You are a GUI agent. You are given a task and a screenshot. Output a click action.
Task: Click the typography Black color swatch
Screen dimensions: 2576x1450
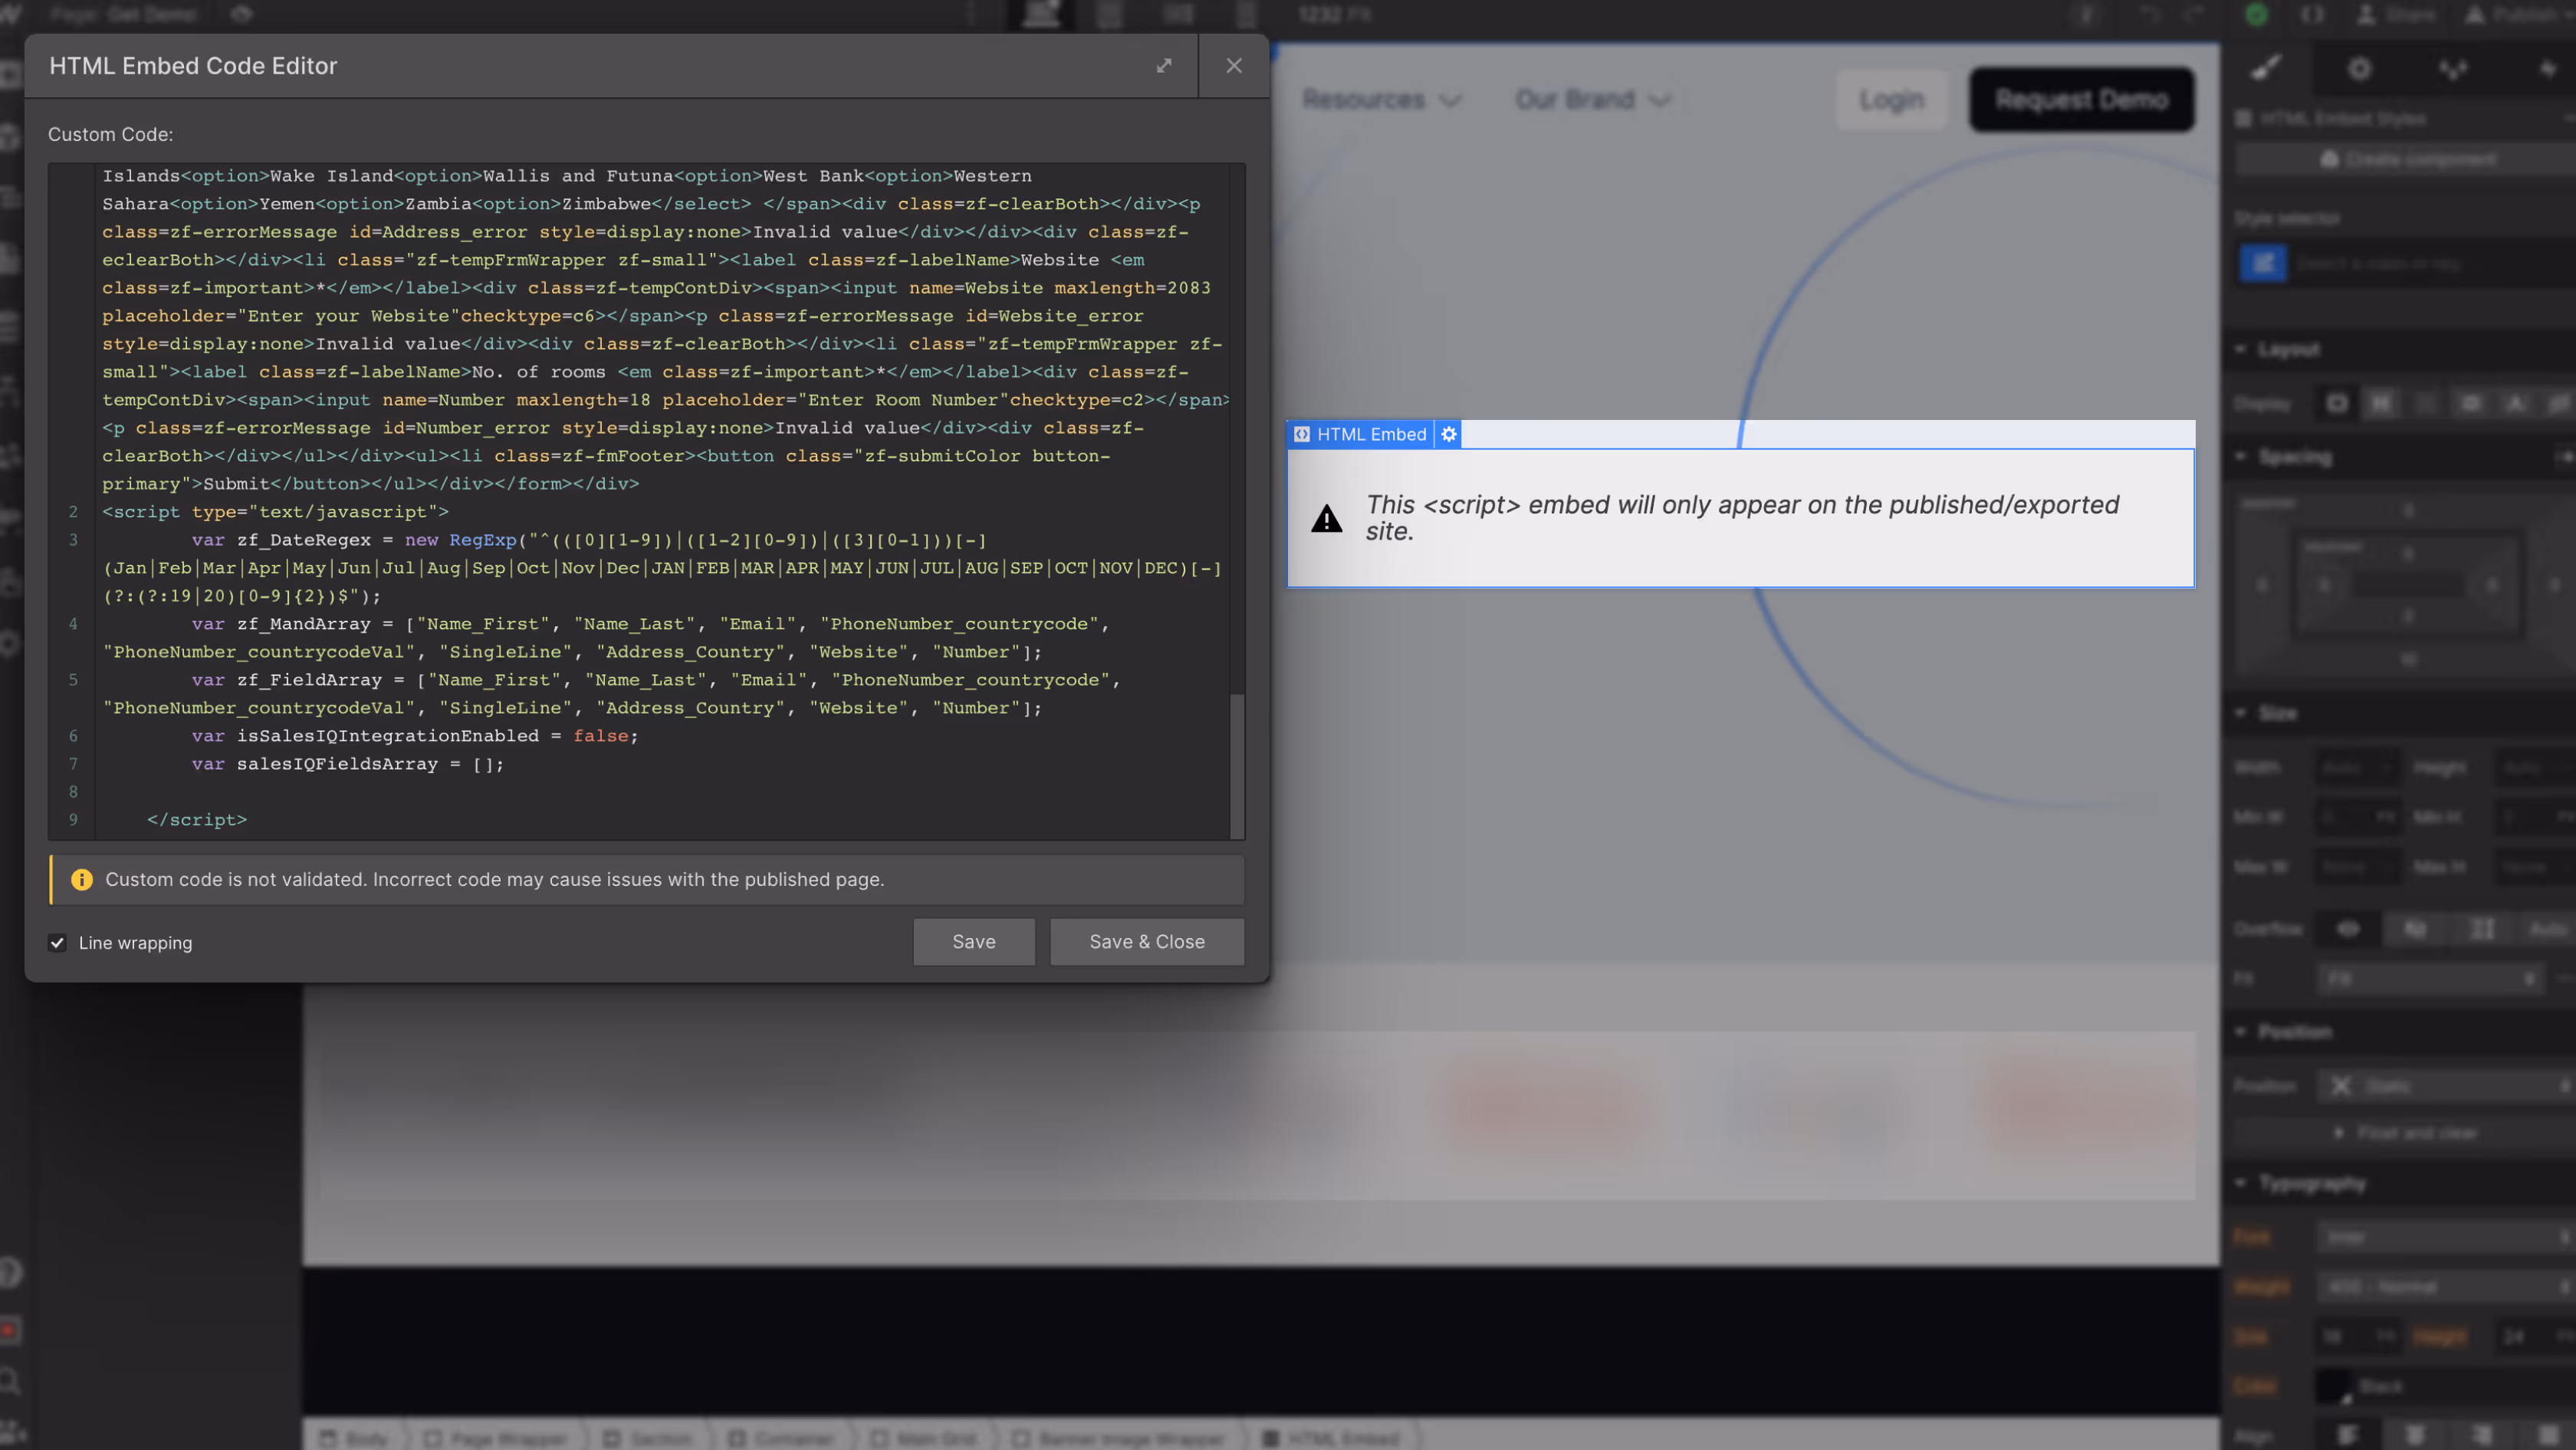(2335, 1386)
